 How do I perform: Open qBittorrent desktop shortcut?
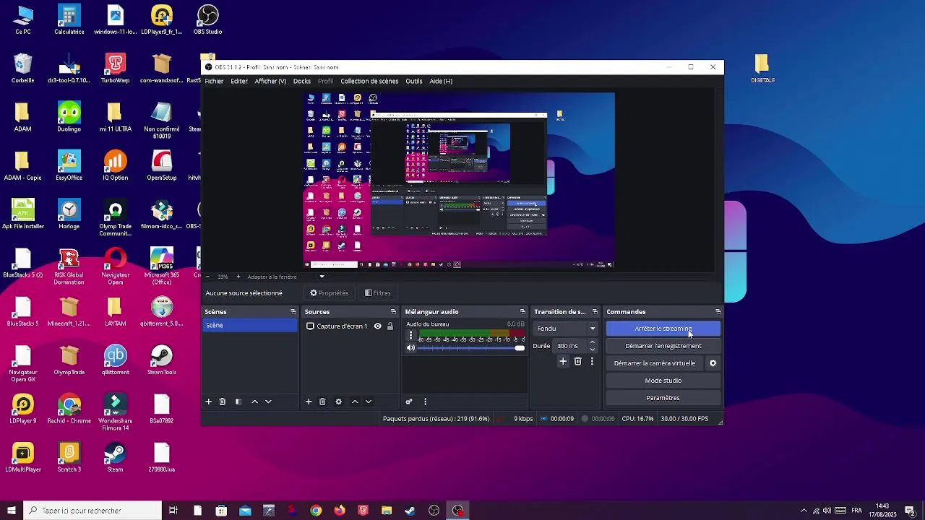coord(116,359)
